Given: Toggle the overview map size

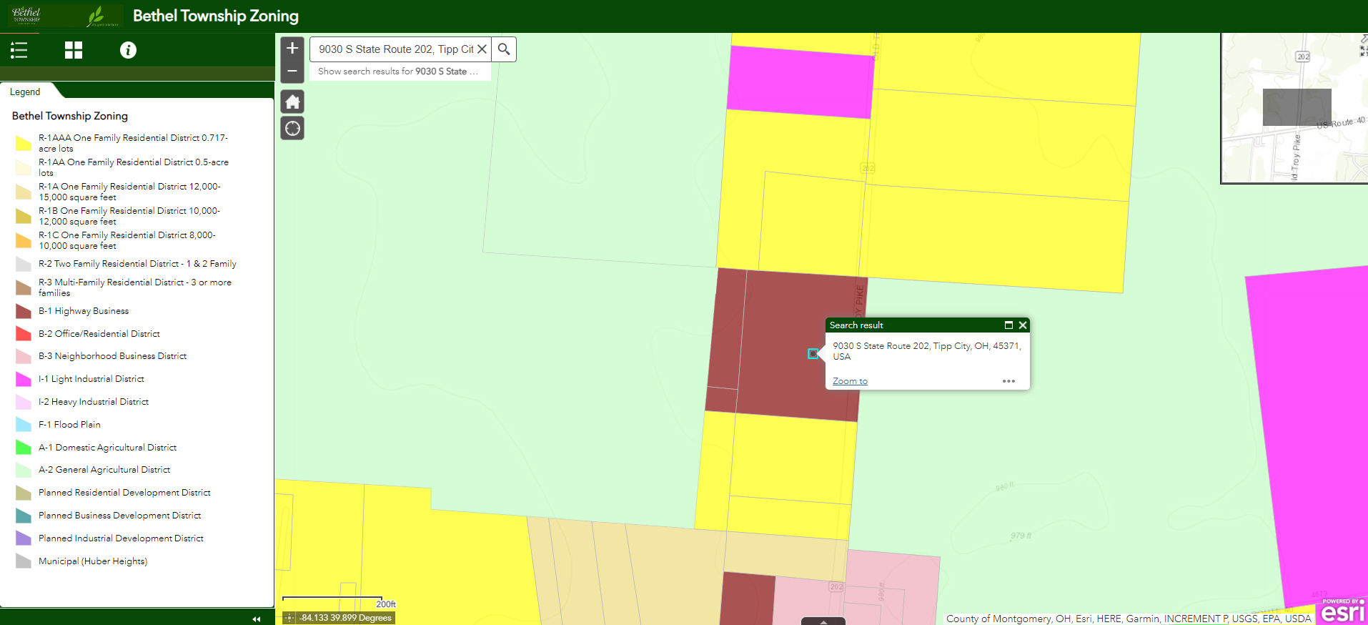Looking at the screenshot, I should (x=1362, y=51).
